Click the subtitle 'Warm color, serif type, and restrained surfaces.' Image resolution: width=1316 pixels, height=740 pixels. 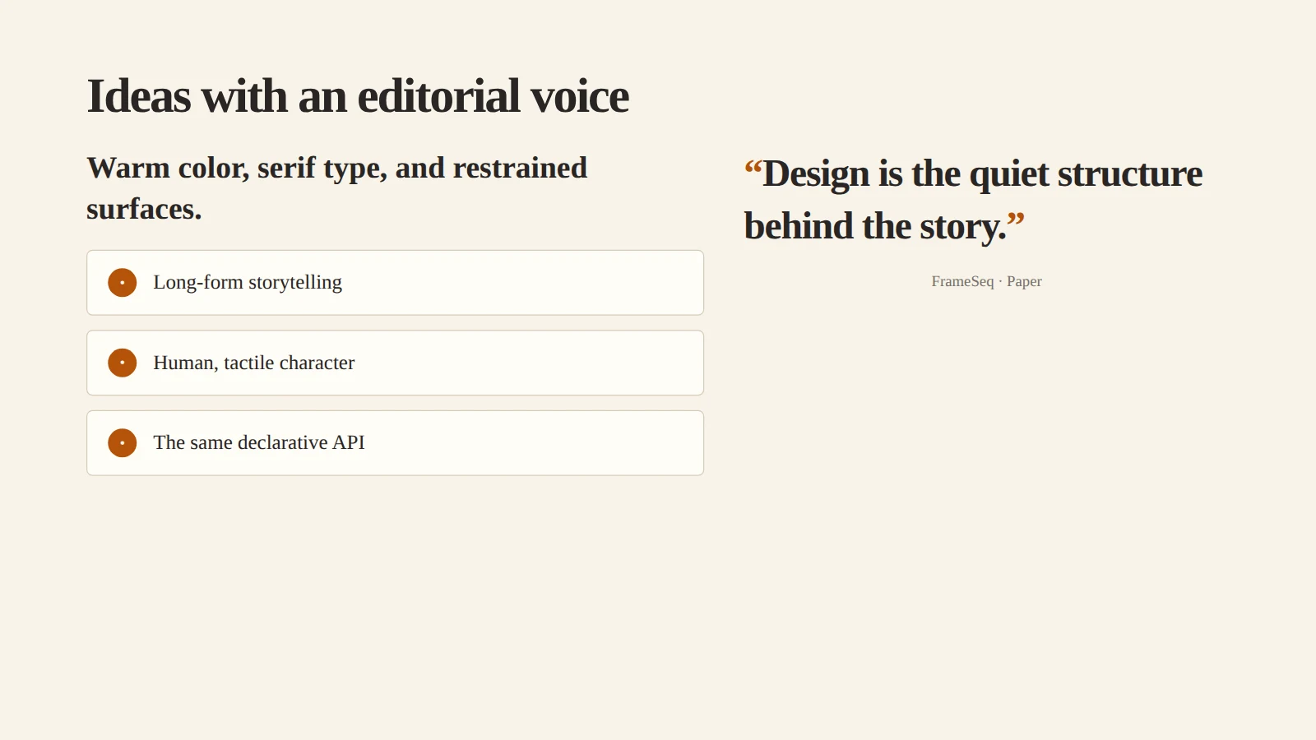[x=337, y=188]
